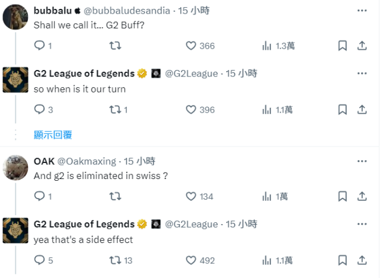The height and width of the screenshot is (278, 380).
Task: Like G2's 'so when is it our turn' tweet
Action: (x=191, y=109)
